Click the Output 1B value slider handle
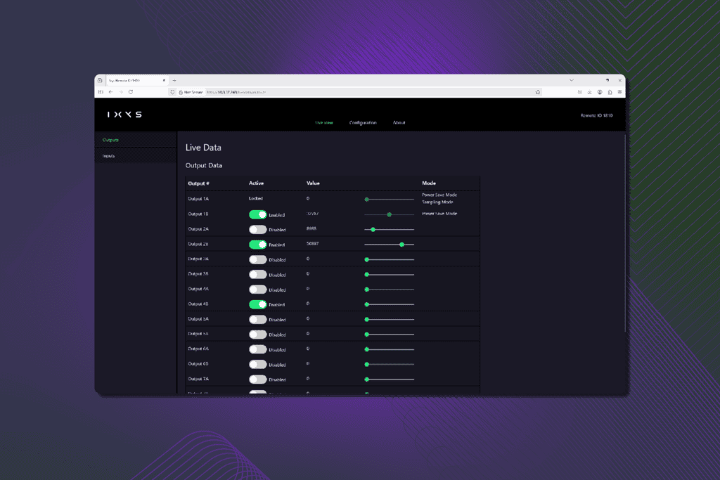Image resolution: width=720 pixels, height=480 pixels. point(390,214)
